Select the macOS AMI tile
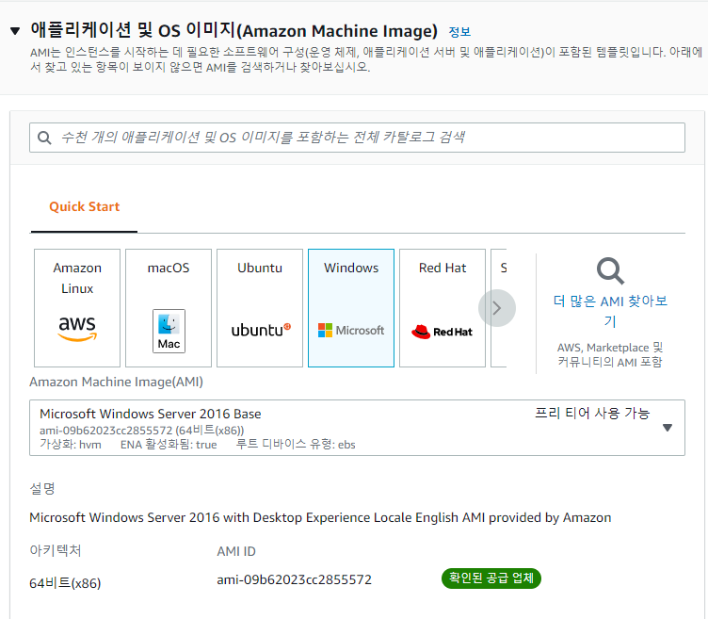 pyautogui.click(x=169, y=308)
